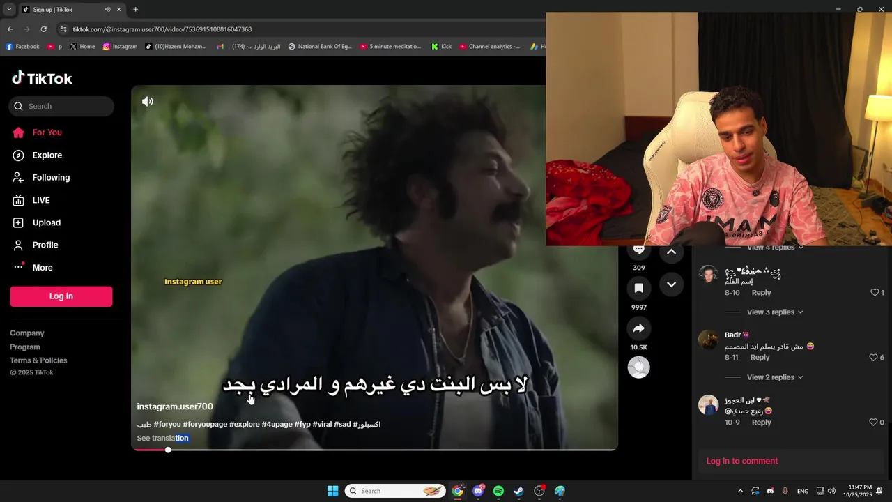Click Log in to comment
This screenshot has height=502, width=892.
click(742, 461)
